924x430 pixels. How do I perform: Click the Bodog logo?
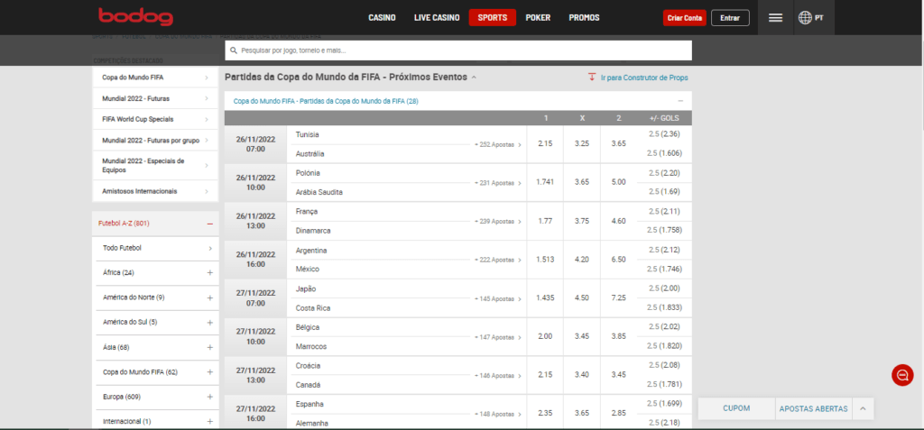click(x=135, y=17)
